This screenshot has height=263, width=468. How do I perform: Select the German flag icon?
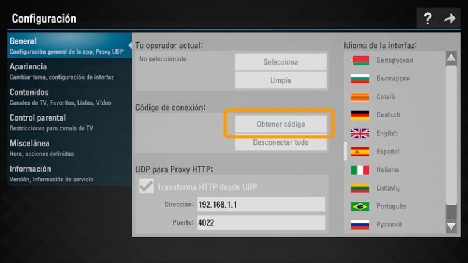[x=360, y=115]
